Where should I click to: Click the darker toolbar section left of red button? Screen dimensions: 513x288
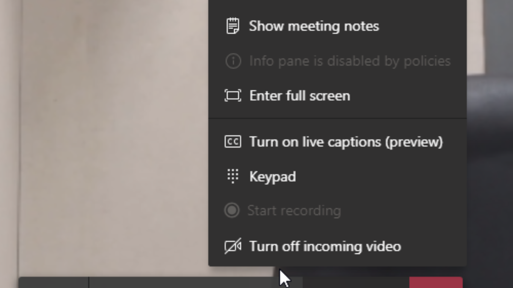tap(355, 282)
